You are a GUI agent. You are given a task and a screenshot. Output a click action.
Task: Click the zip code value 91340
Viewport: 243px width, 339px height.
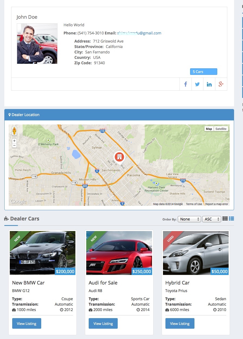[100, 63]
